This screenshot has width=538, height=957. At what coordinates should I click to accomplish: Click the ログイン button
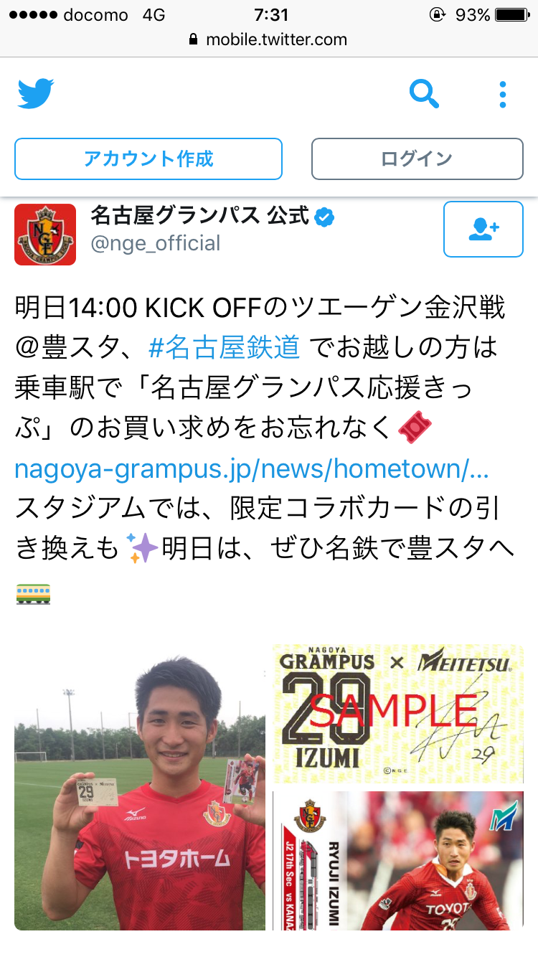point(417,159)
